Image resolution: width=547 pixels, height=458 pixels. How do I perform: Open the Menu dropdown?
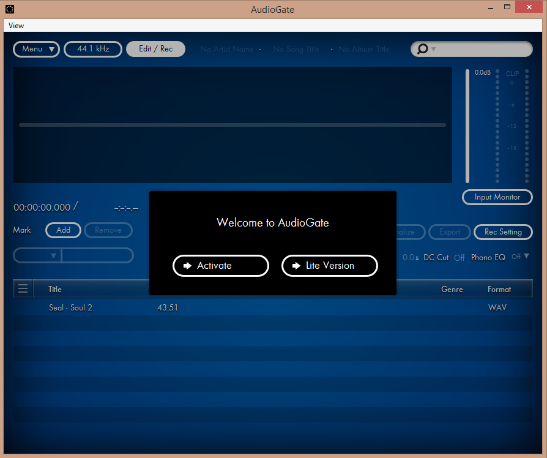click(x=36, y=49)
